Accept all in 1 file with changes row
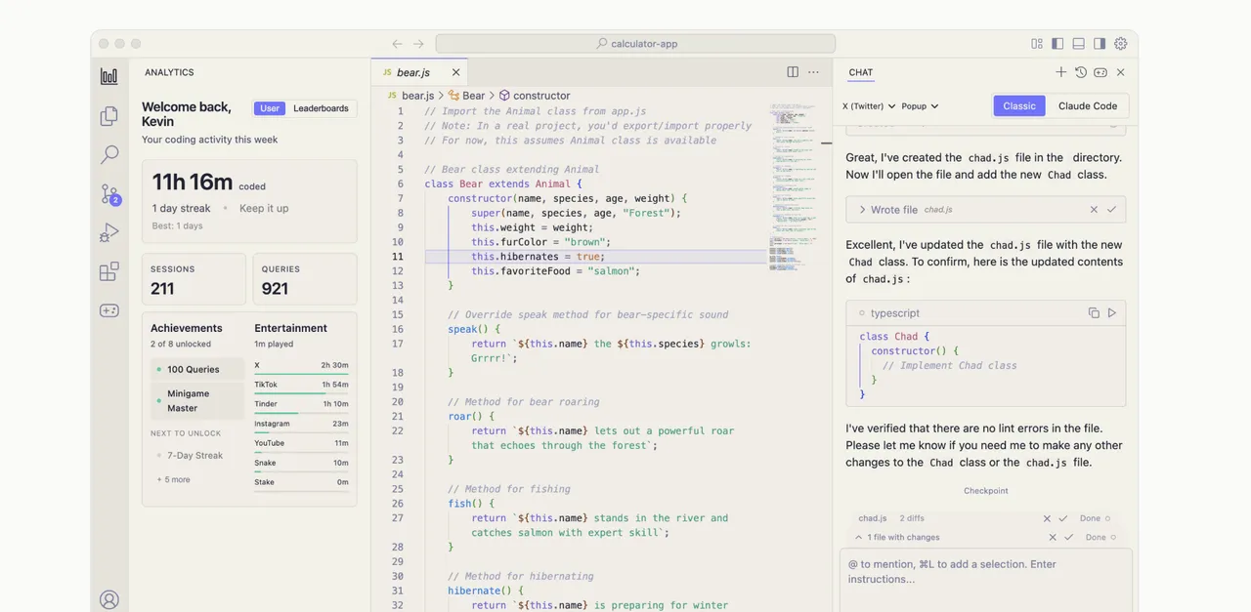The image size is (1251, 612). coord(1068,538)
